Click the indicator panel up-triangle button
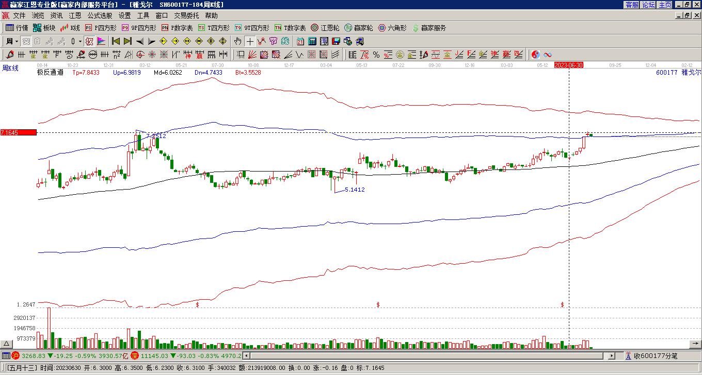Image resolution: width=702 pixels, height=375 pixels. pos(7,344)
